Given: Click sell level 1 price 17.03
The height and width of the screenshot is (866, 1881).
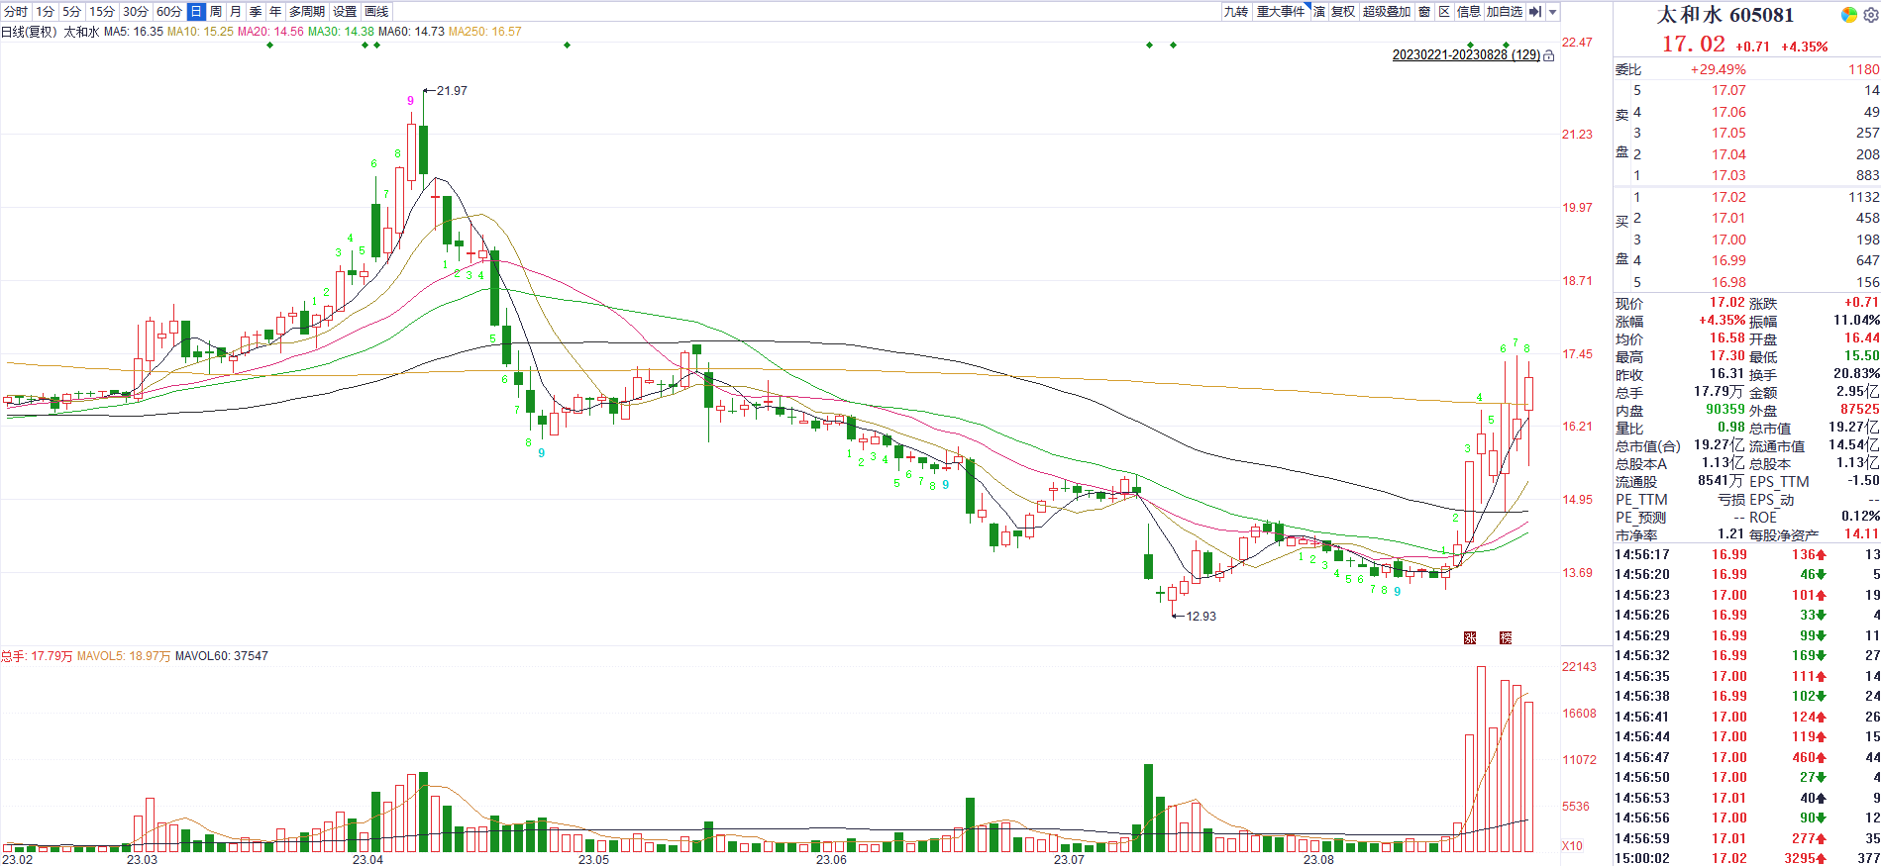Looking at the screenshot, I should (1728, 175).
